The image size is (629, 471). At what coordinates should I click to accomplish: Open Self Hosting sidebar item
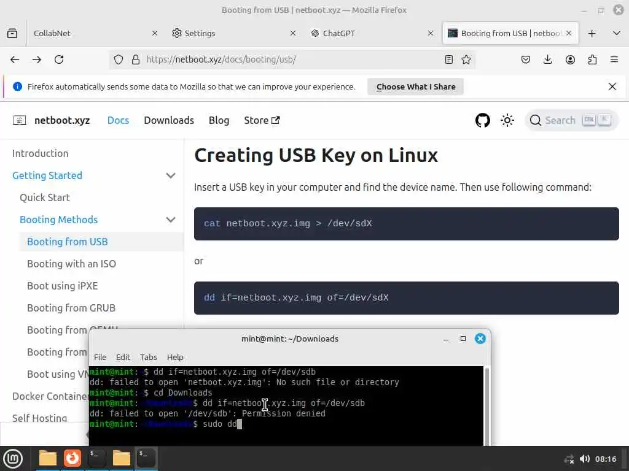pyautogui.click(x=40, y=418)
